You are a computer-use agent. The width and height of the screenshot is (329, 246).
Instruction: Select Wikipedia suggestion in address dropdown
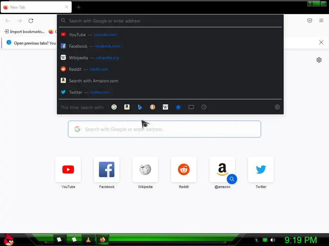click(170, 58)
